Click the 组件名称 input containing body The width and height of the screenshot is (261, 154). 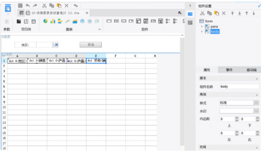tap(239, 87)
